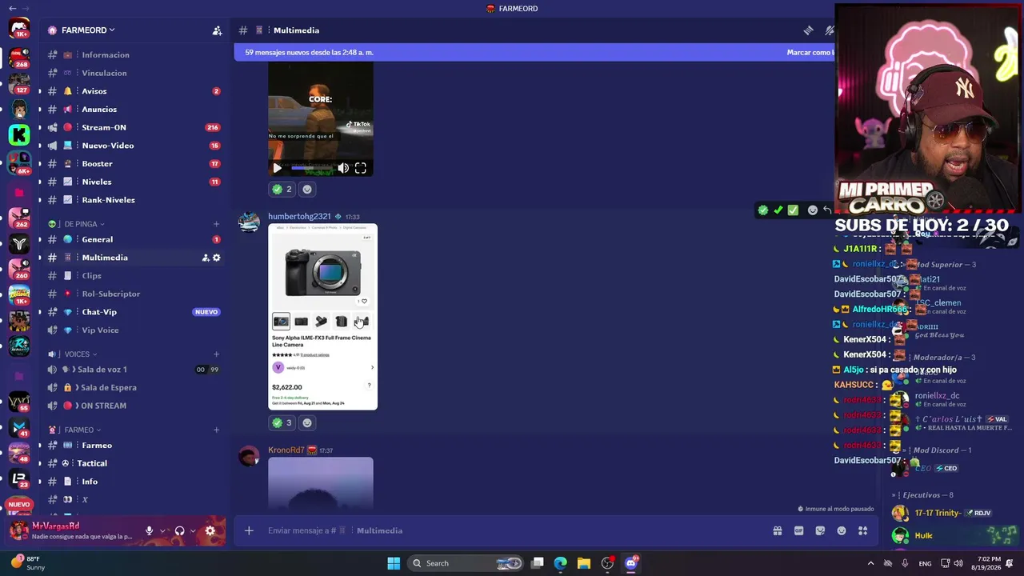Image resolution: width=1024 pixels, height=576 pixels.
Task: Add a reaction under the humbertohg2321 camera post
Action: (307, 422)
